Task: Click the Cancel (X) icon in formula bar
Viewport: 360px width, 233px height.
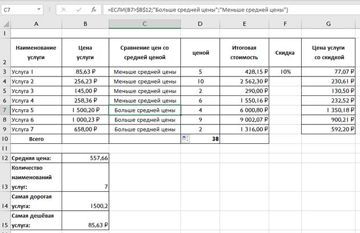Action: (x=63, y=10)
